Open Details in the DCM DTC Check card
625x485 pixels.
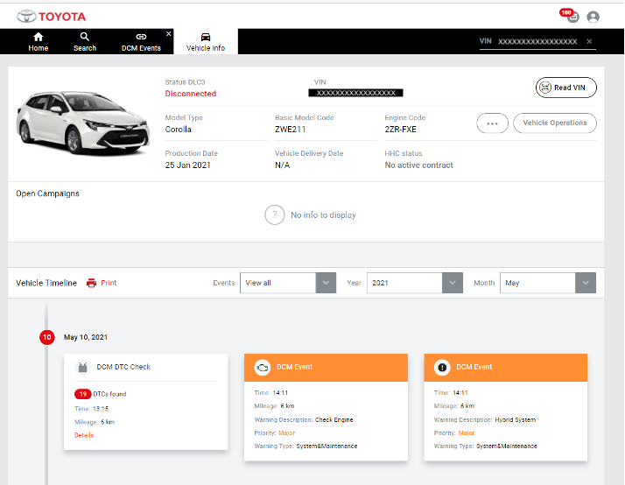84,435
